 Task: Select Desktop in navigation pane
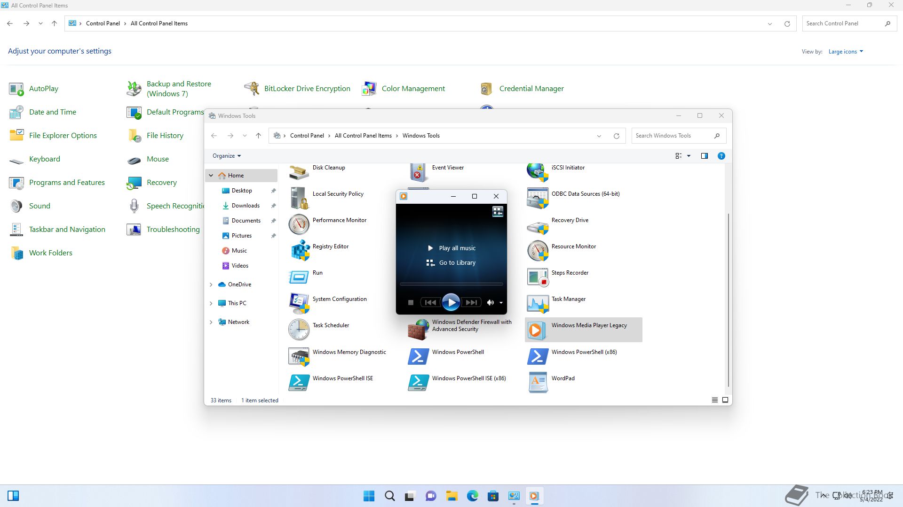[x=242, y=191]
